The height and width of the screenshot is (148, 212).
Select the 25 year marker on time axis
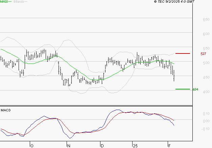coord(135,146)
